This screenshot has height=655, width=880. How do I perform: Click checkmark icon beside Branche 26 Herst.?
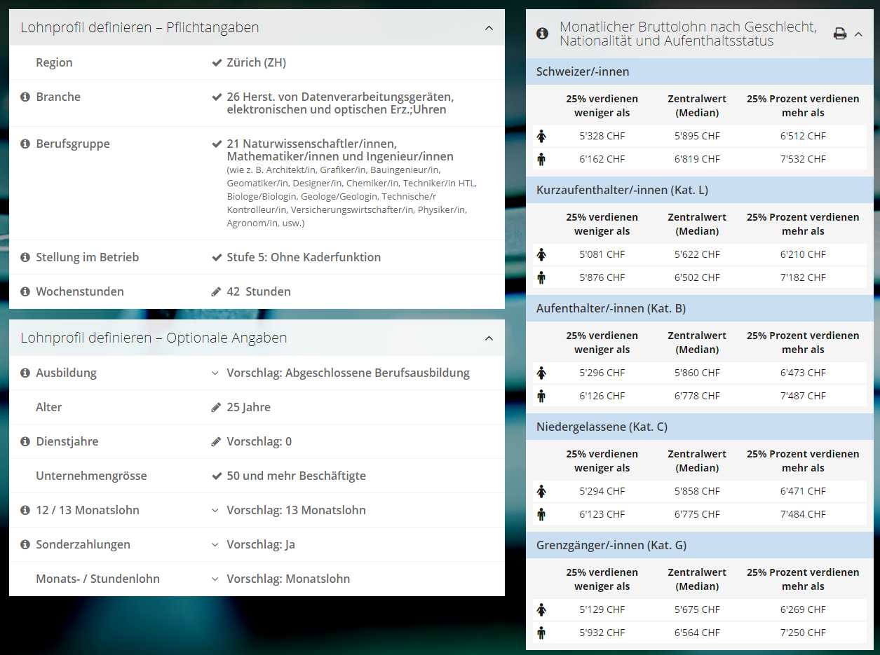point(217,97)
